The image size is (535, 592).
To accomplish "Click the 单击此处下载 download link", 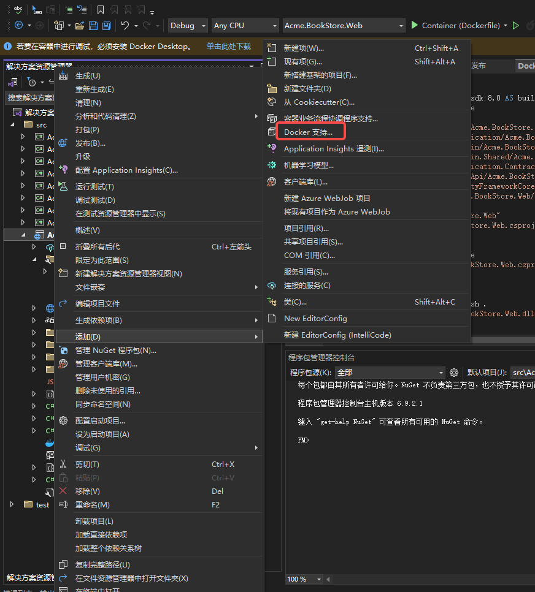I will [229, 47].
